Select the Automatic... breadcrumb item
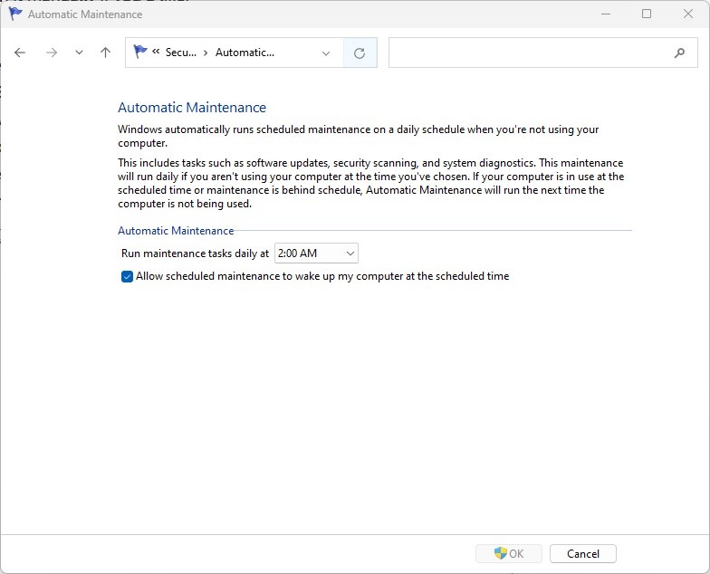The image size is (710, 574). point(245,53)
